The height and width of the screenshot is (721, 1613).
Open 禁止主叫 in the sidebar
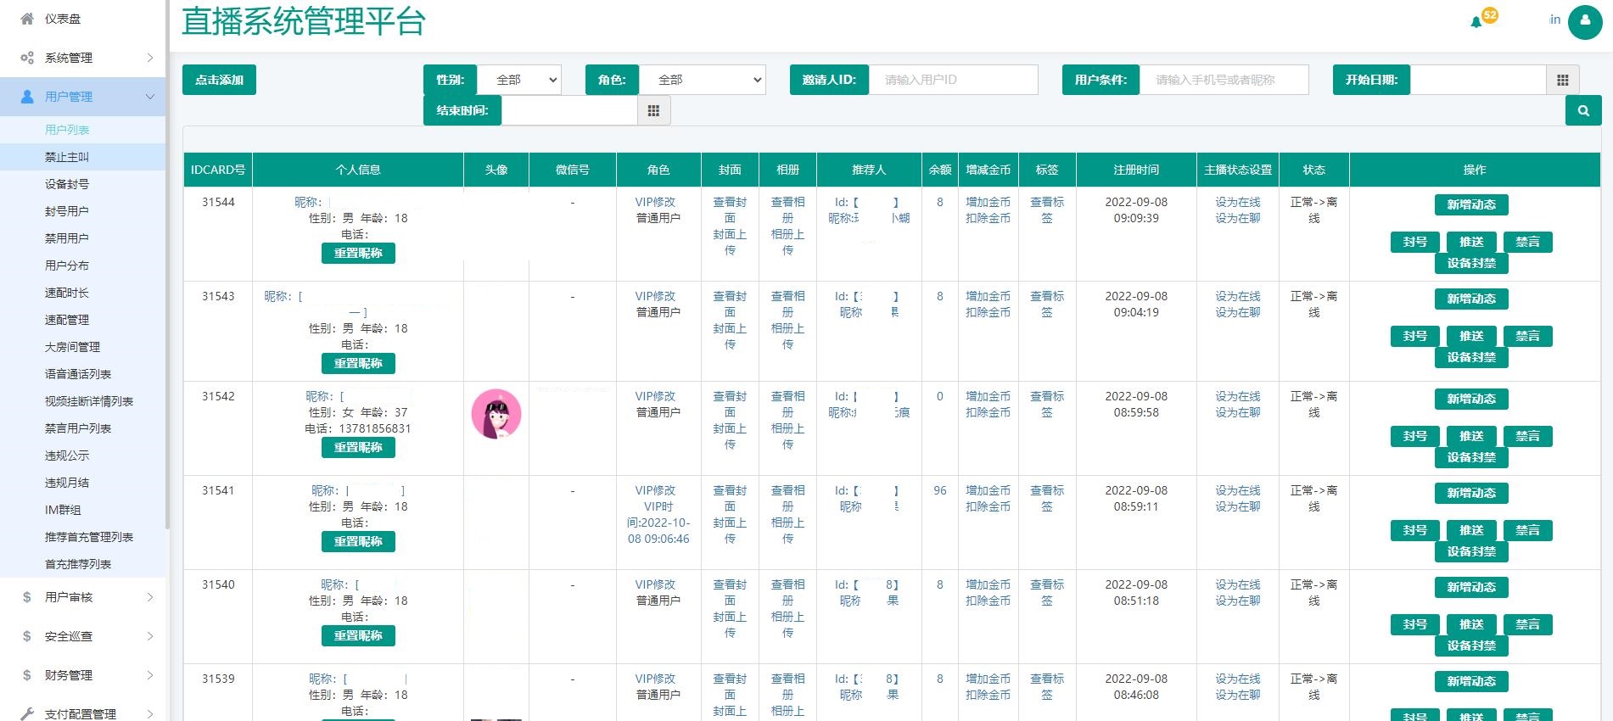[67, 157]
